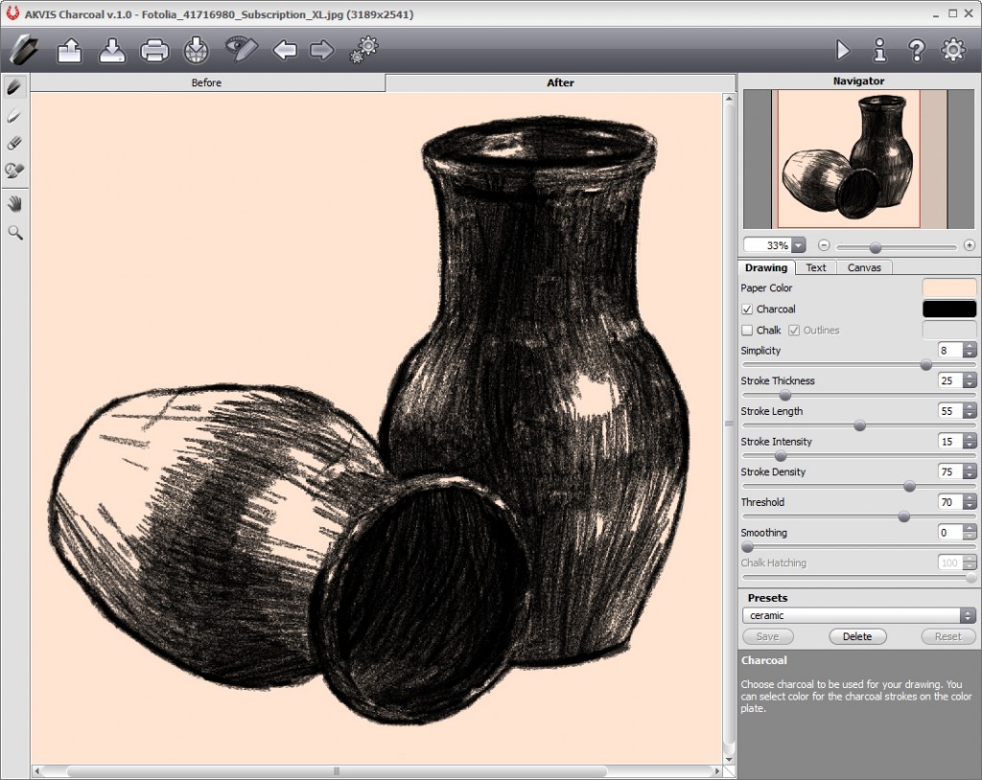Activate the Eraser tool
This screenshot has height=780, width=982.
point(13,143)
